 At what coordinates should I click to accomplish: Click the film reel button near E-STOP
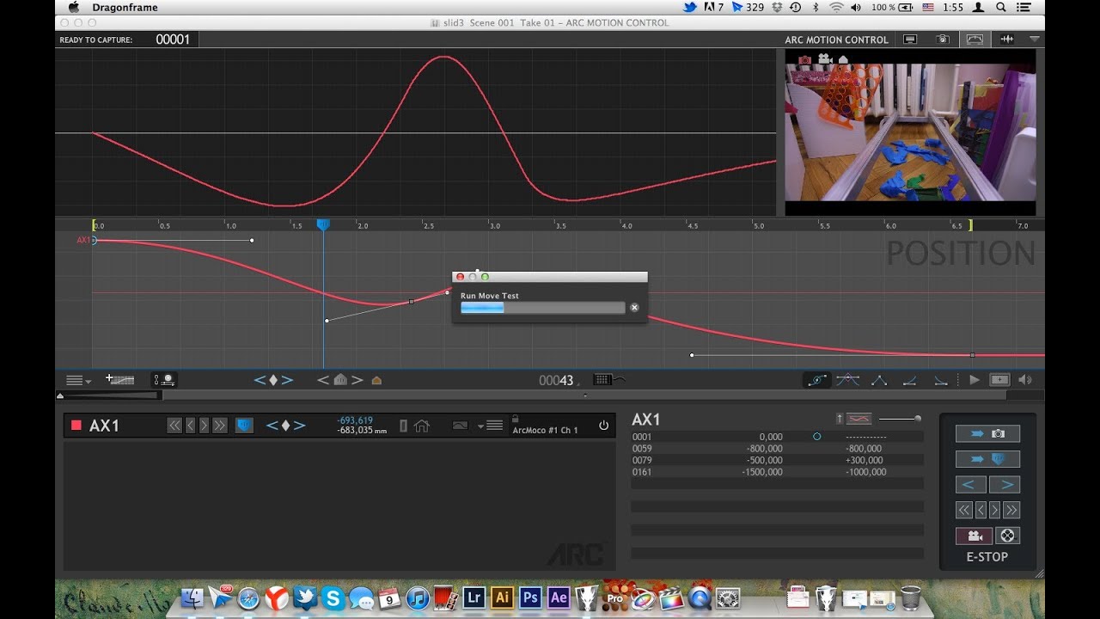pos(1007,536)
